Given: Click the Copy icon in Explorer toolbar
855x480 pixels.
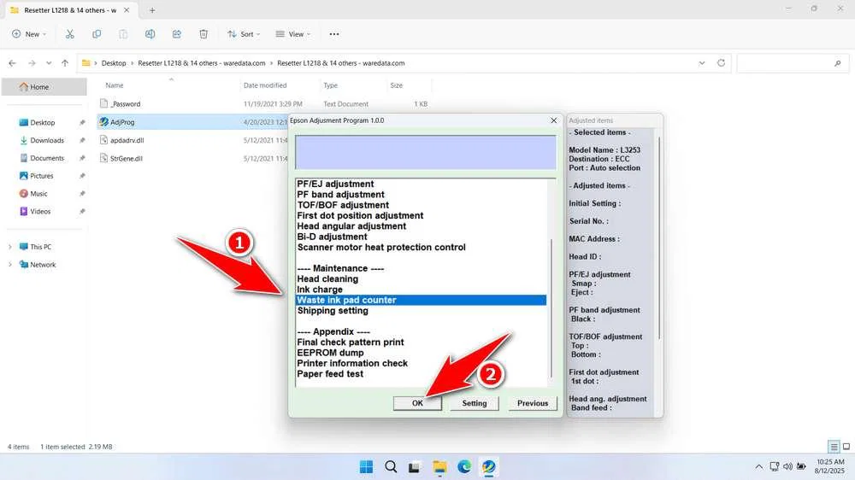Looking at the screenshot, I should [97, 34].
